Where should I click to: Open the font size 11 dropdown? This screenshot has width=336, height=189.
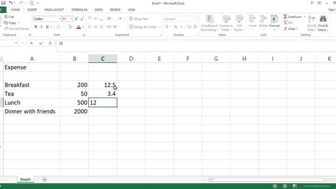point(71,19)
